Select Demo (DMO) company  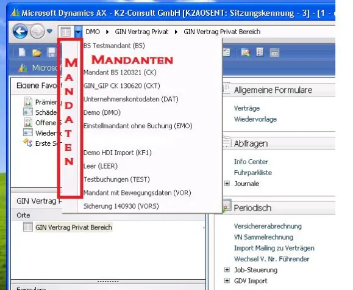coord(102,112)
